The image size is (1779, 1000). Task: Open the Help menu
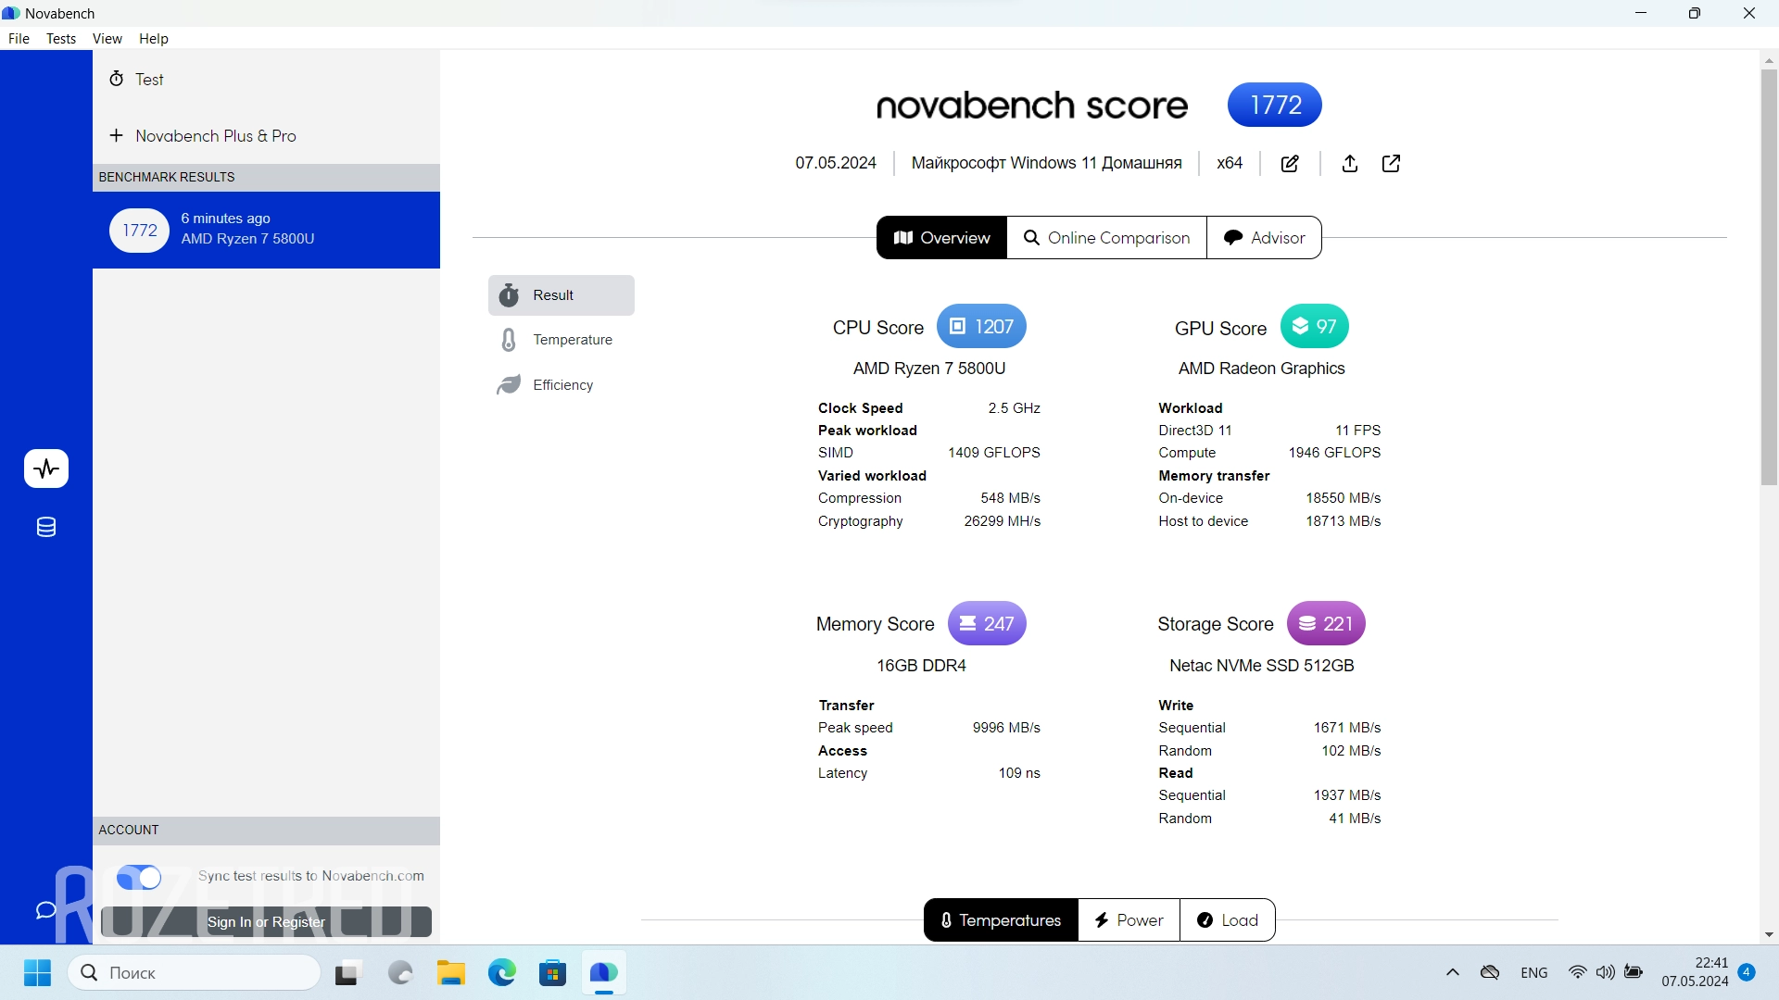tap(154, 39)
